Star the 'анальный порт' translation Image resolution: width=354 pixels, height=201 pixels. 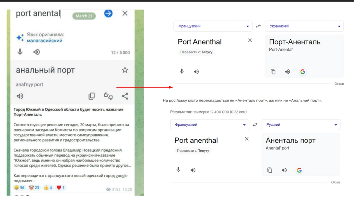point(125,70)
